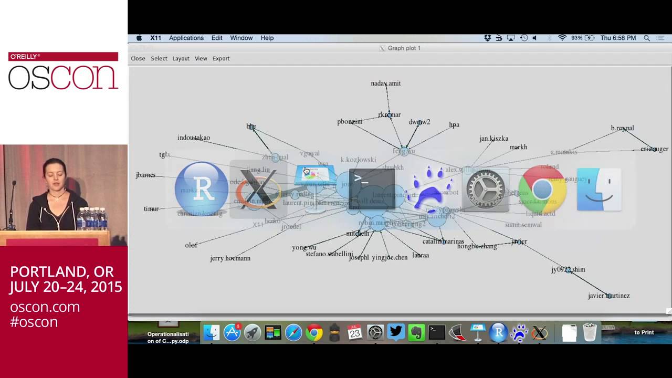Viewport: 672px width, 378px height.
Task: Click the 'pbonzini' node label
Action: [350, 122]
